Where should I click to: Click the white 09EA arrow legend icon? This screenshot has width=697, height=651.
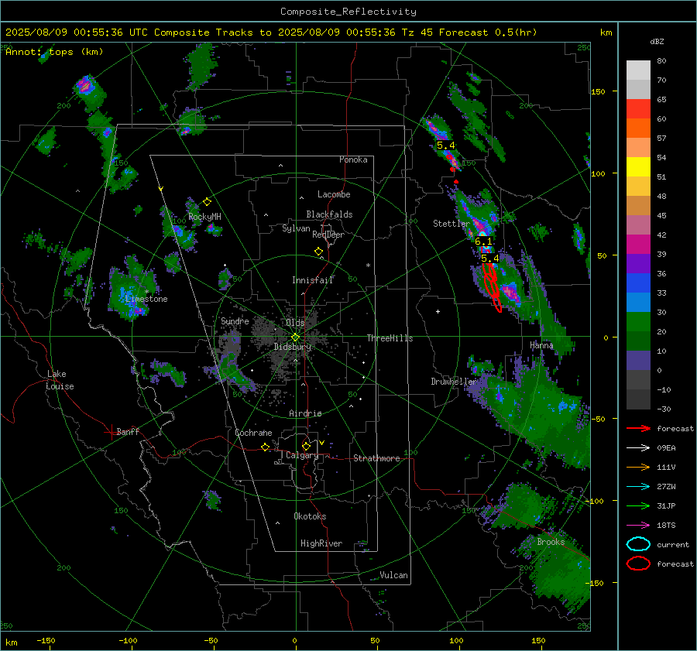click(638, 448)
